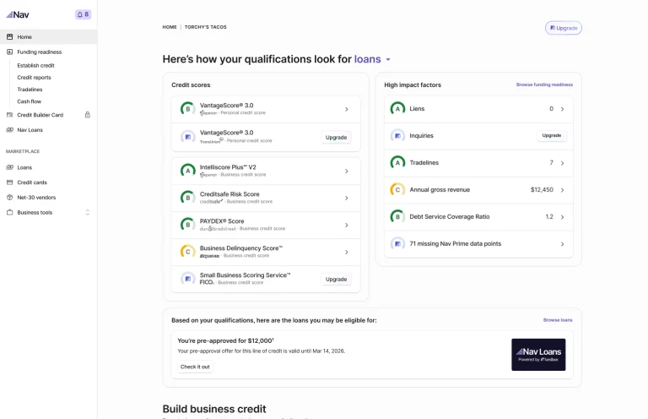Click the A grade gauge for Tradelines
Screen dimensions: 648x419
click(397, 162)
